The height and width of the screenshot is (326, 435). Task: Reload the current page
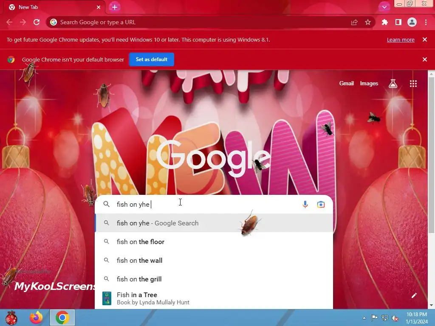click(37, 22)
